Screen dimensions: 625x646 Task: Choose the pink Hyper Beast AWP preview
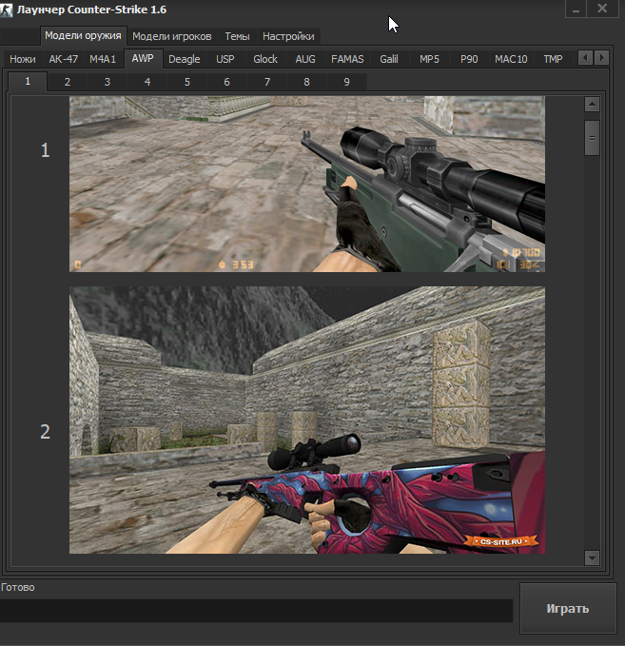point(307,420)
